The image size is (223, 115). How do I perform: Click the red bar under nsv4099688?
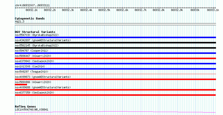(115, 90)
